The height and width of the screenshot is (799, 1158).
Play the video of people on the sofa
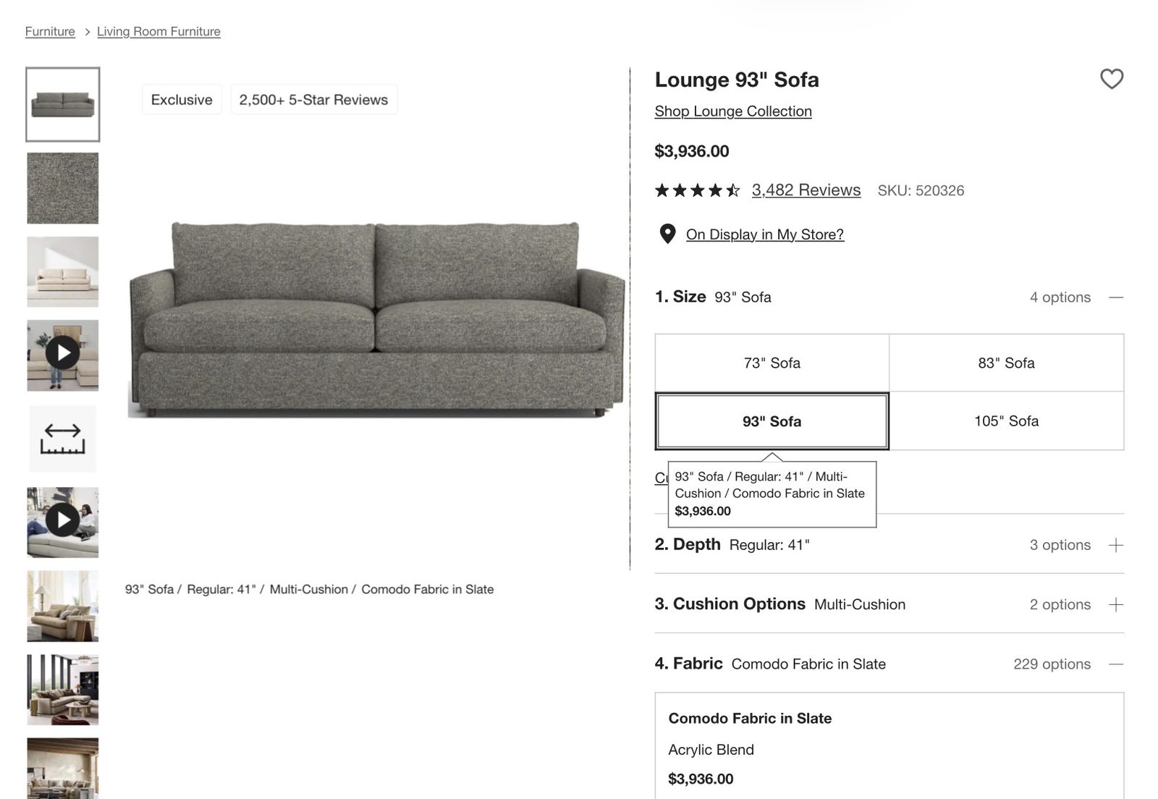63,521
